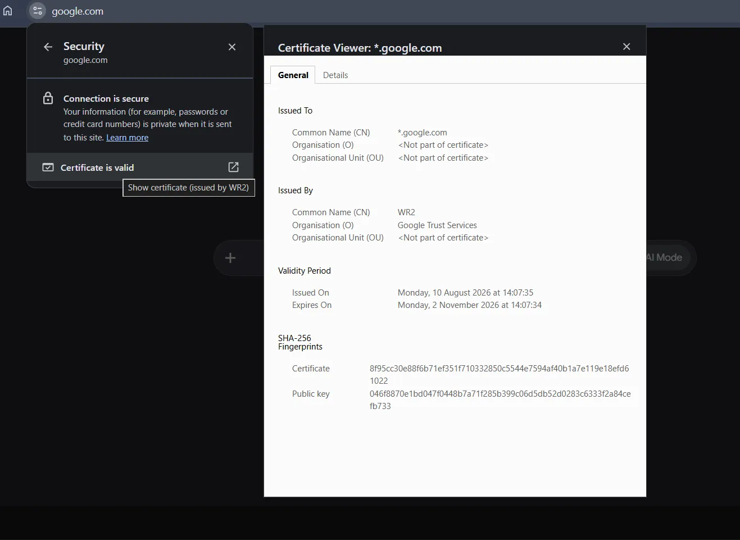The height and width of the screenshot is (540, 740).
Task: Open the site information icon beside google.com
Action: 37,11
